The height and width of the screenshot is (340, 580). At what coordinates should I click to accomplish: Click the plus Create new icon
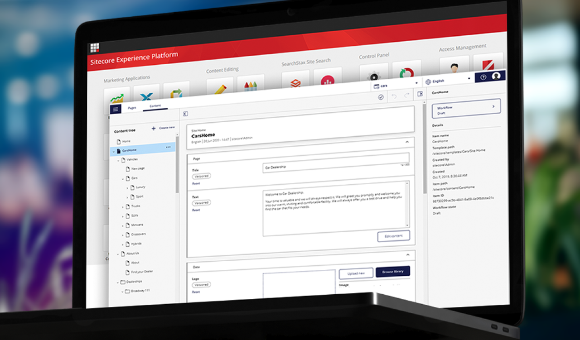pyautogui.click(x=154, y=129)
